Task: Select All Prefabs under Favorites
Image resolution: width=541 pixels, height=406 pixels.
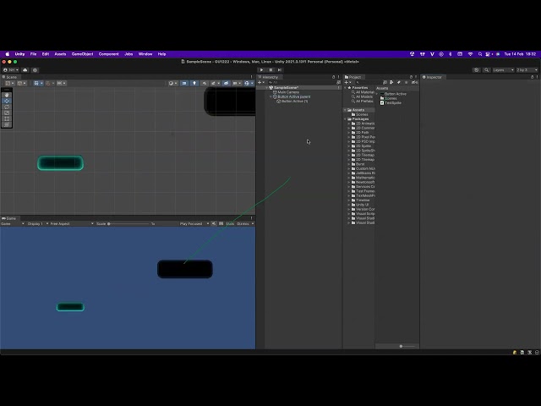Action: tap(364, 101)
